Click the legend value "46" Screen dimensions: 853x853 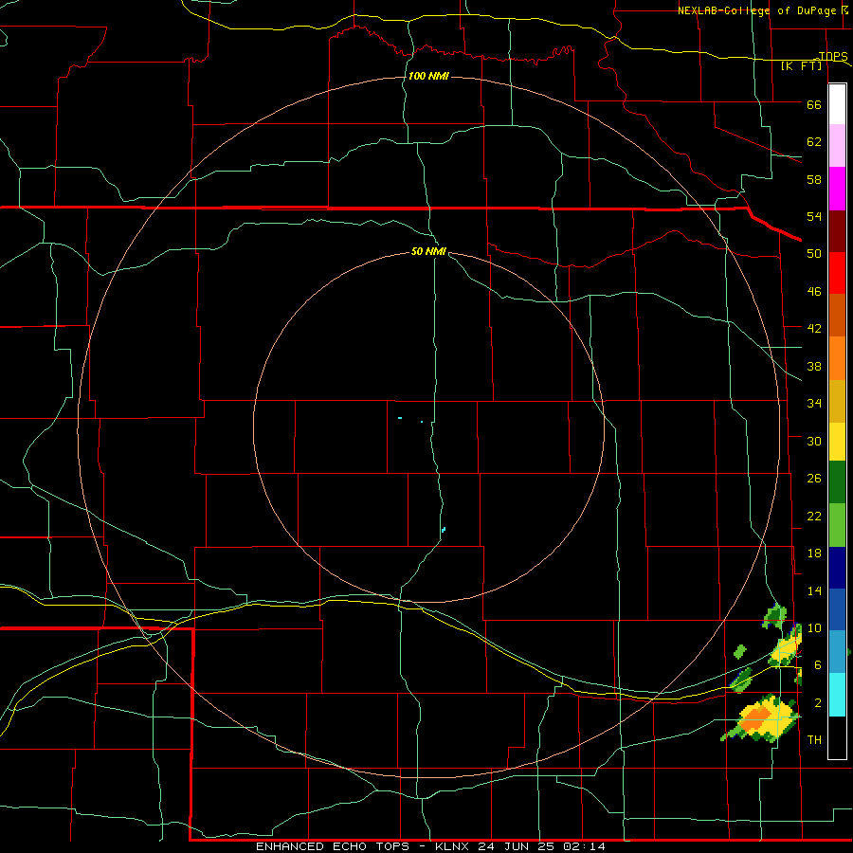pos(814,291)
